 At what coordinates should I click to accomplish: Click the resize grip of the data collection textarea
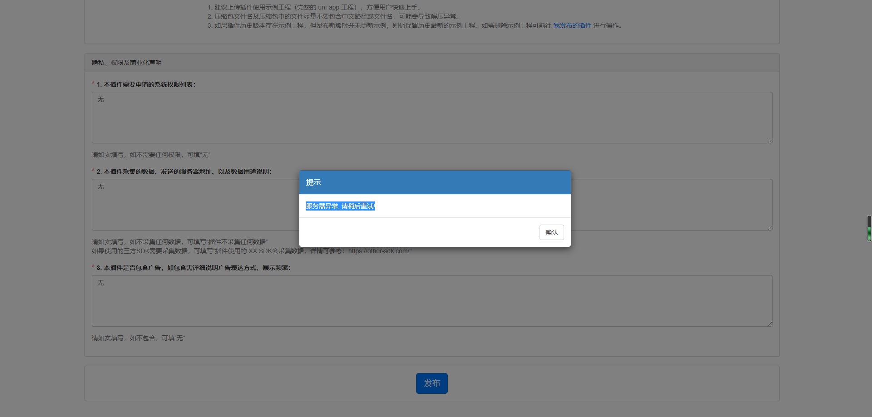tap(769, 228)
